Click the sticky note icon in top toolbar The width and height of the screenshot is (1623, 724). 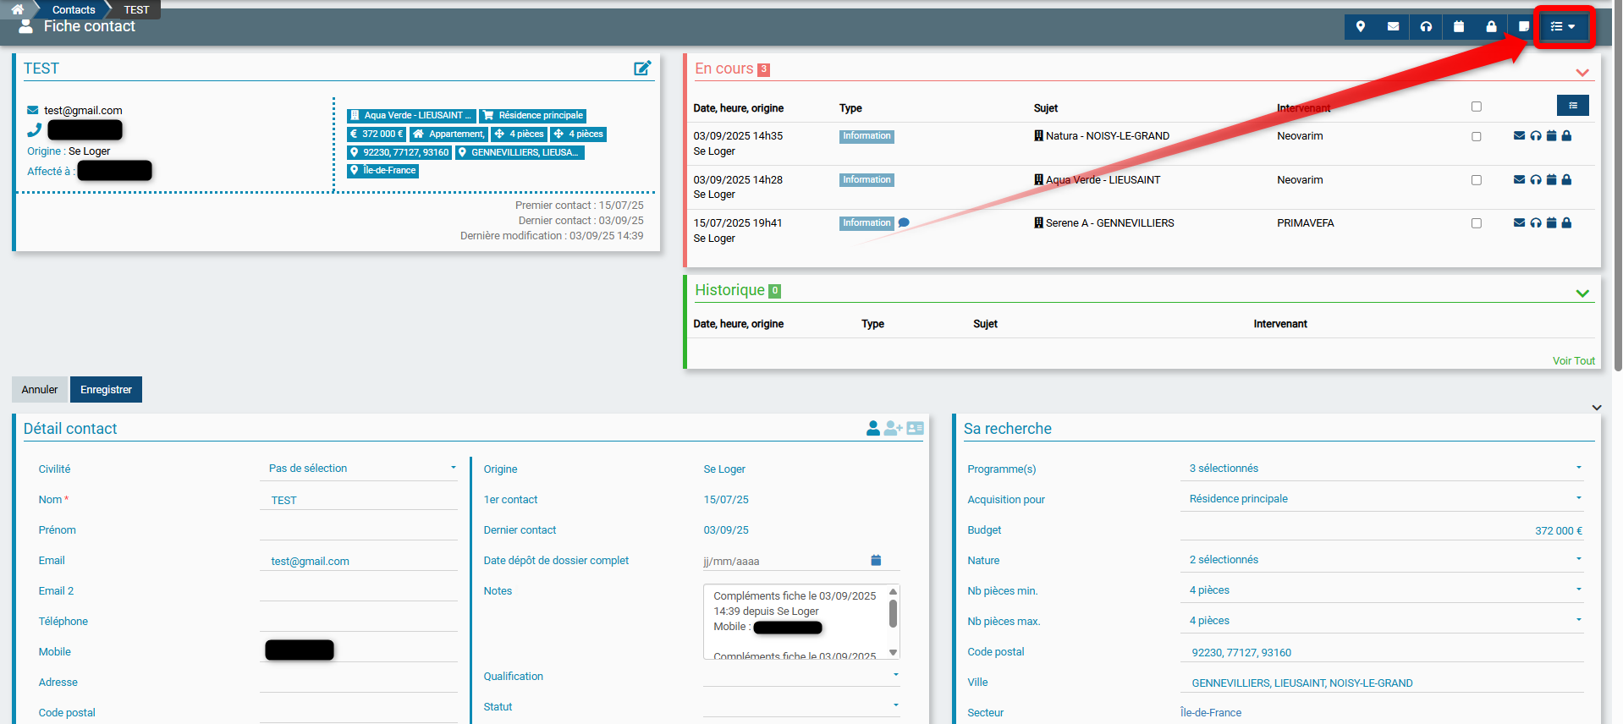[x=1523, y=26]
